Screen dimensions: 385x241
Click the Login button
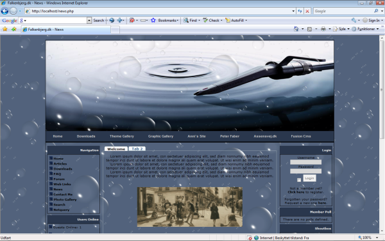point(309,178)
